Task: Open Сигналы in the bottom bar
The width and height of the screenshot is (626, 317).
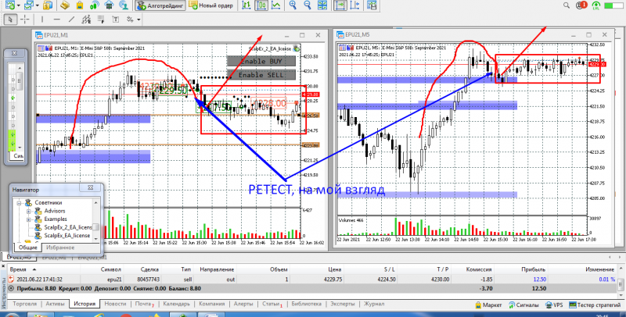Action: click(524, 305)
